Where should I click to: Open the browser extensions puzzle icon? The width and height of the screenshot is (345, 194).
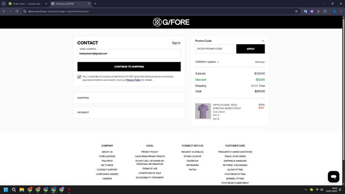click(x=325, y=11)
